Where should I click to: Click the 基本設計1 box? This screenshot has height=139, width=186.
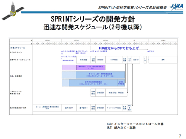coord(69,108)
